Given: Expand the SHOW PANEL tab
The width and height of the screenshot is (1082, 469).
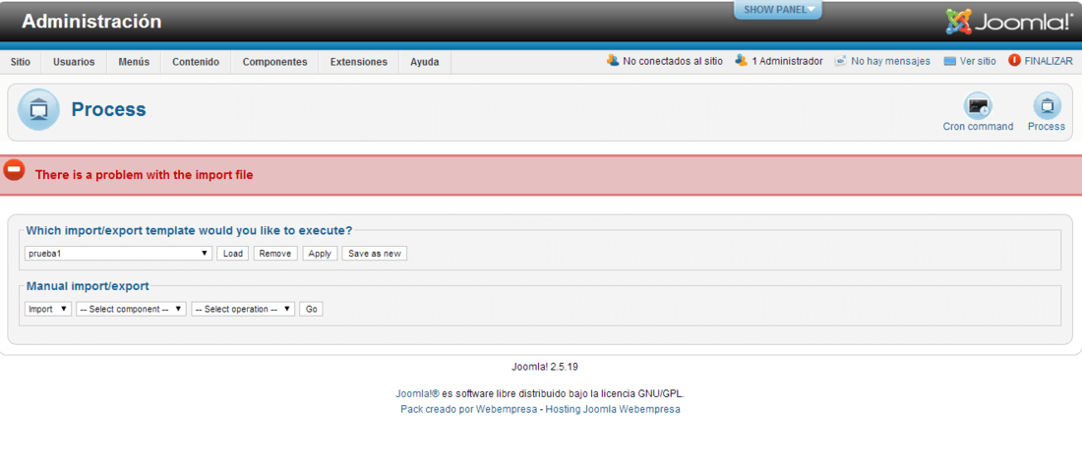Looking at the screenshot, I should (778, 10).
